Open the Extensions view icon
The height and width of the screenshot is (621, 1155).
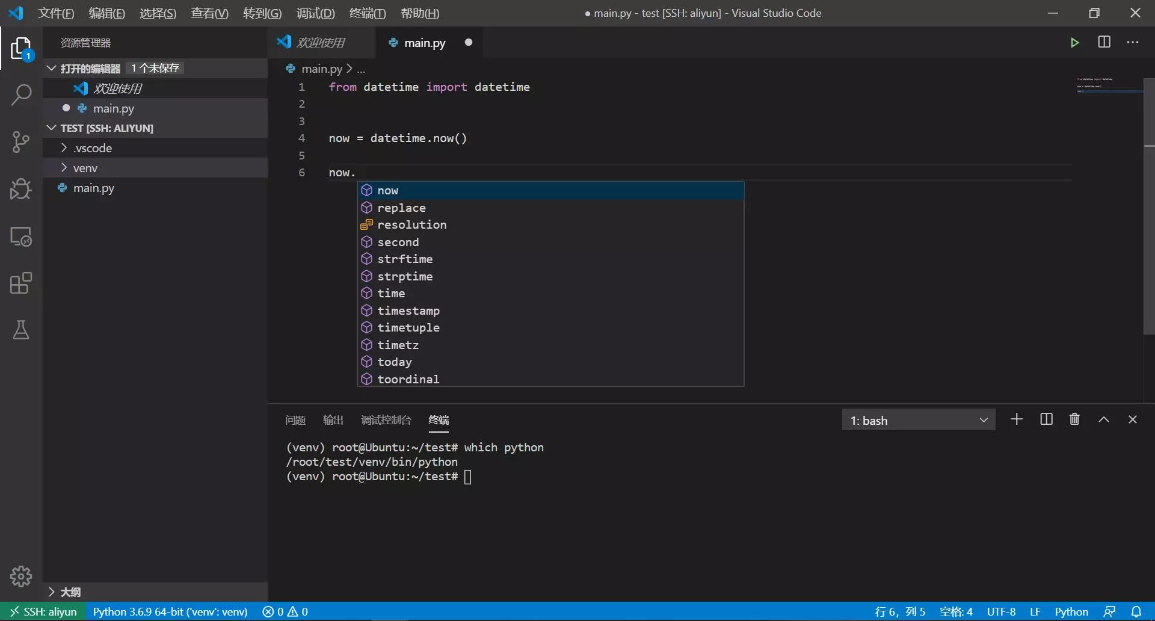tap(21, 283)
